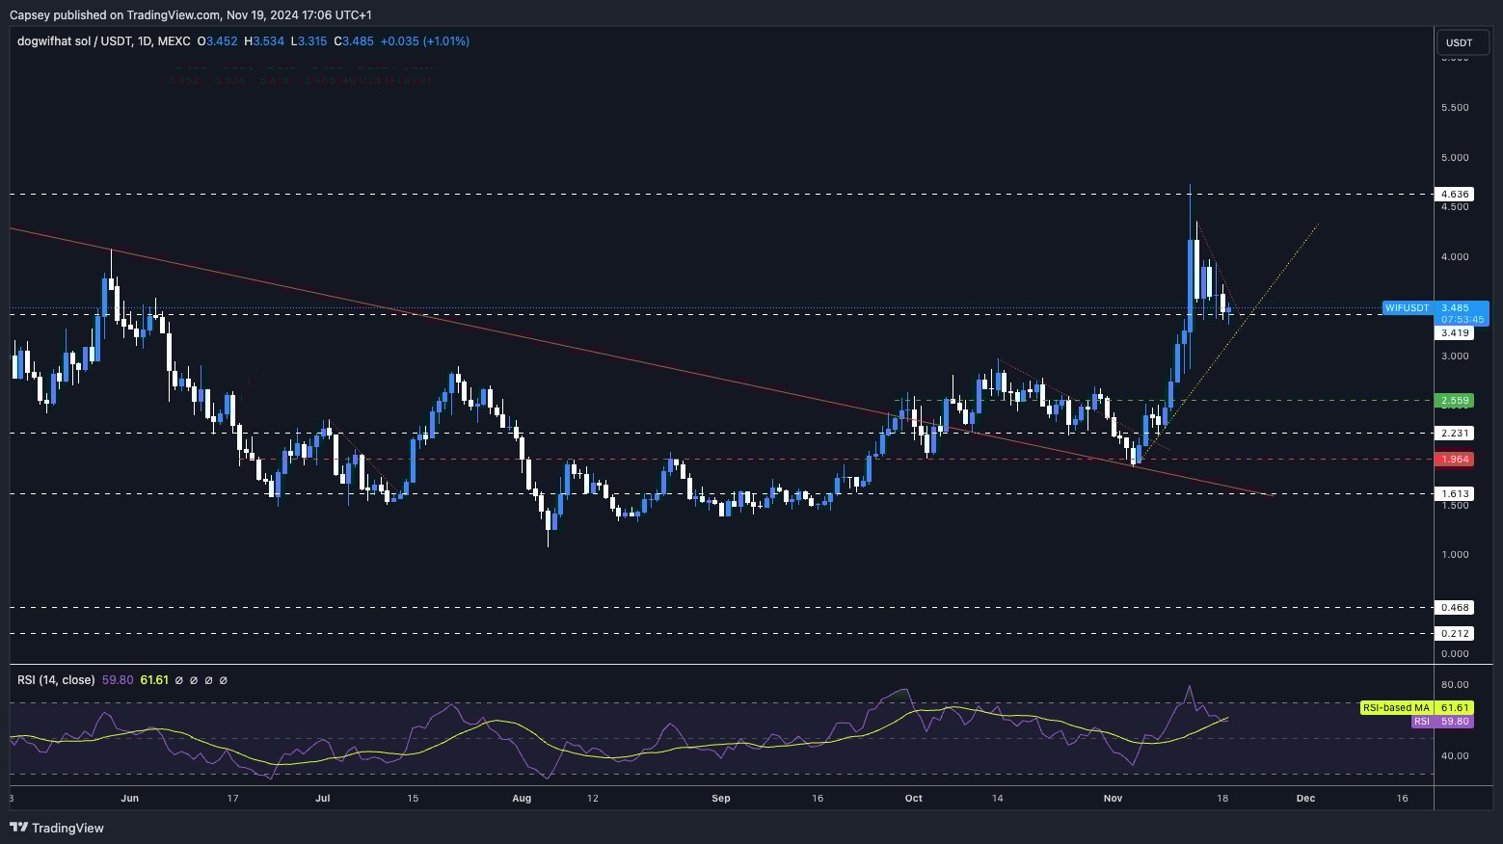
Task: Click the second ∅ icon in the RSI row
Action: (194, 680)
